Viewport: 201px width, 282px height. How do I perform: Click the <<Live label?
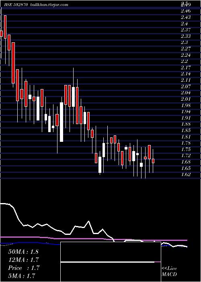[x=169, y=269]
